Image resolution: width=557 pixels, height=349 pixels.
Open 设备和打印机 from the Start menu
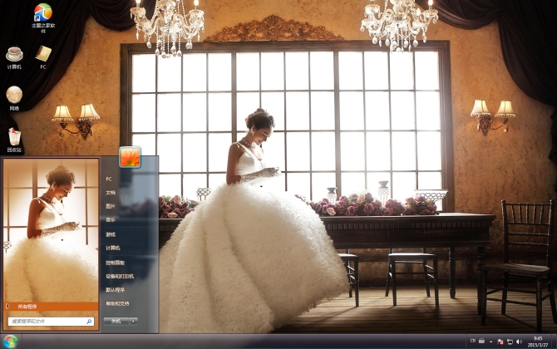tap(119, 276)
